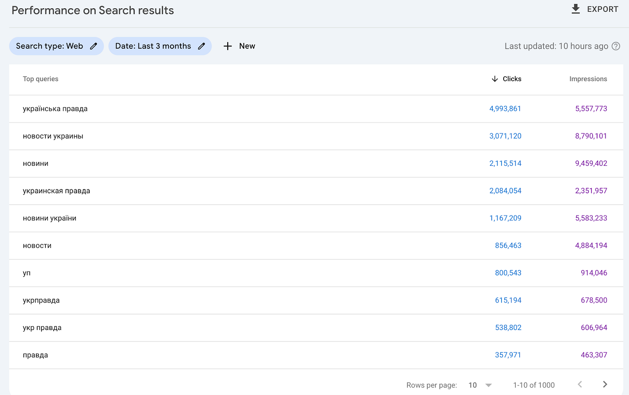Image resolution: width=629 pixels, height=395 pixels.
Task: Click the clicks value 538,802
Action: [x=508, y=328]
